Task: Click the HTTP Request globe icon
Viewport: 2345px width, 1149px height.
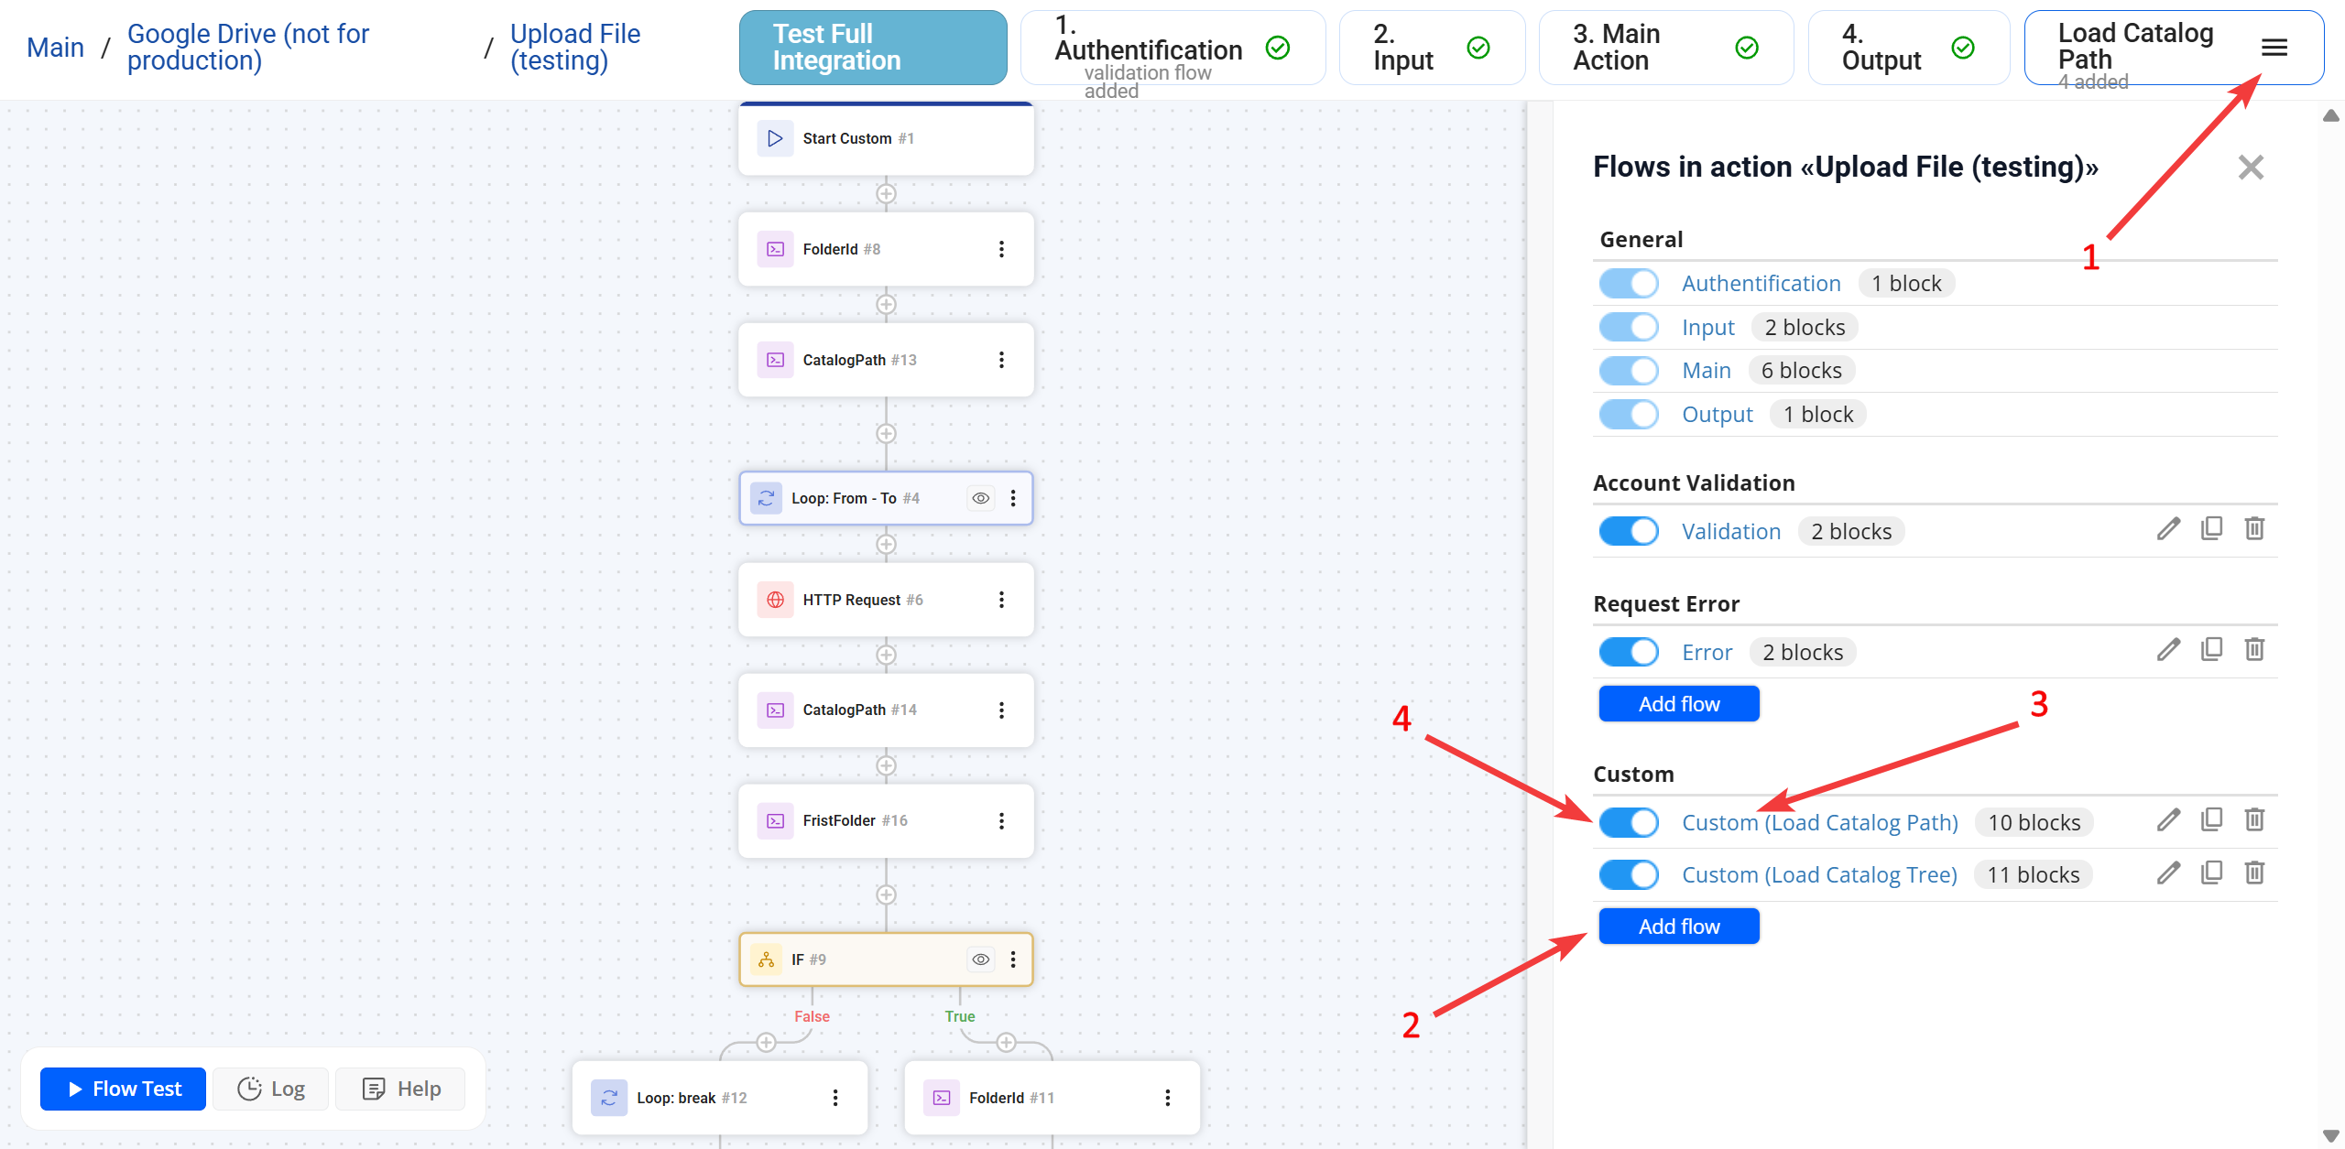Action: (776, 600)
